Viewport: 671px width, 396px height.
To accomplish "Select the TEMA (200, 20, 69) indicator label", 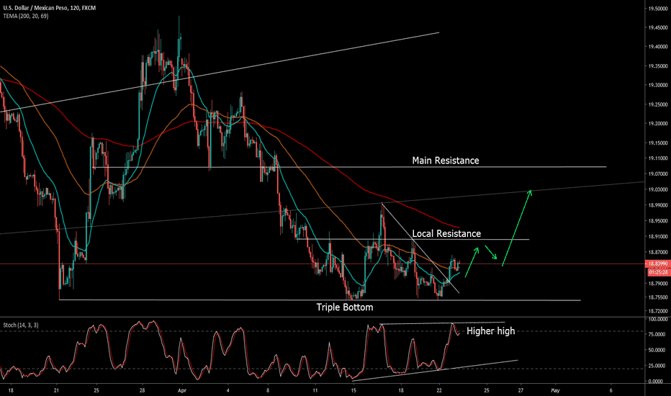I will (x=26, y=17).
